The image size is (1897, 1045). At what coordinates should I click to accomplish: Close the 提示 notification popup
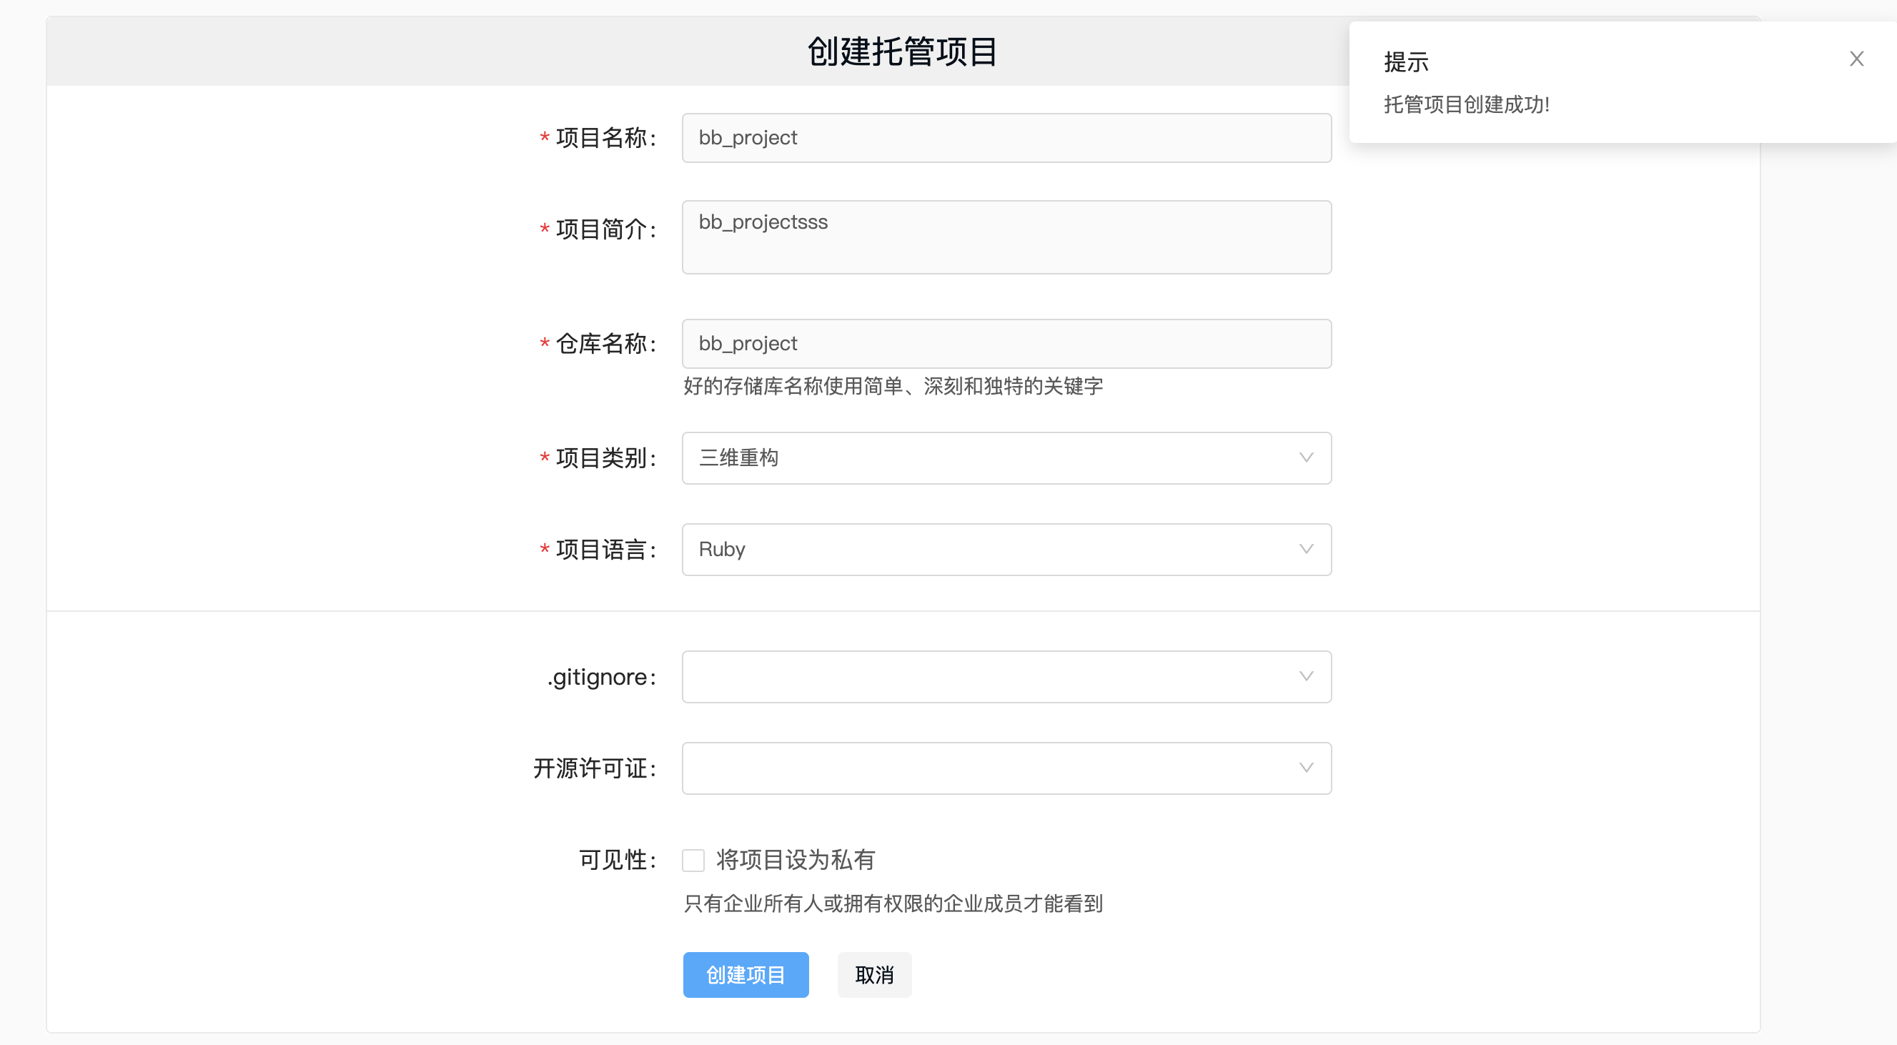pos(1856,59)
